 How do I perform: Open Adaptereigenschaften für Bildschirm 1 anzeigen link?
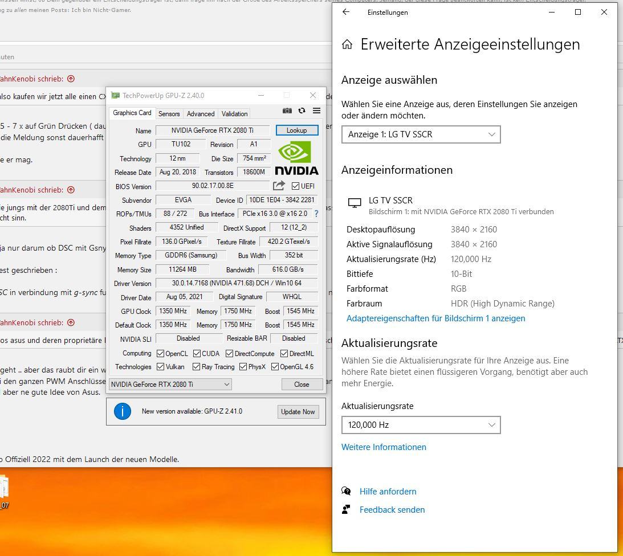click(x=436, y=318)
